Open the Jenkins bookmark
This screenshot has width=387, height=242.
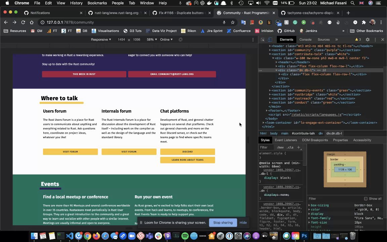(x=308, y=31)
